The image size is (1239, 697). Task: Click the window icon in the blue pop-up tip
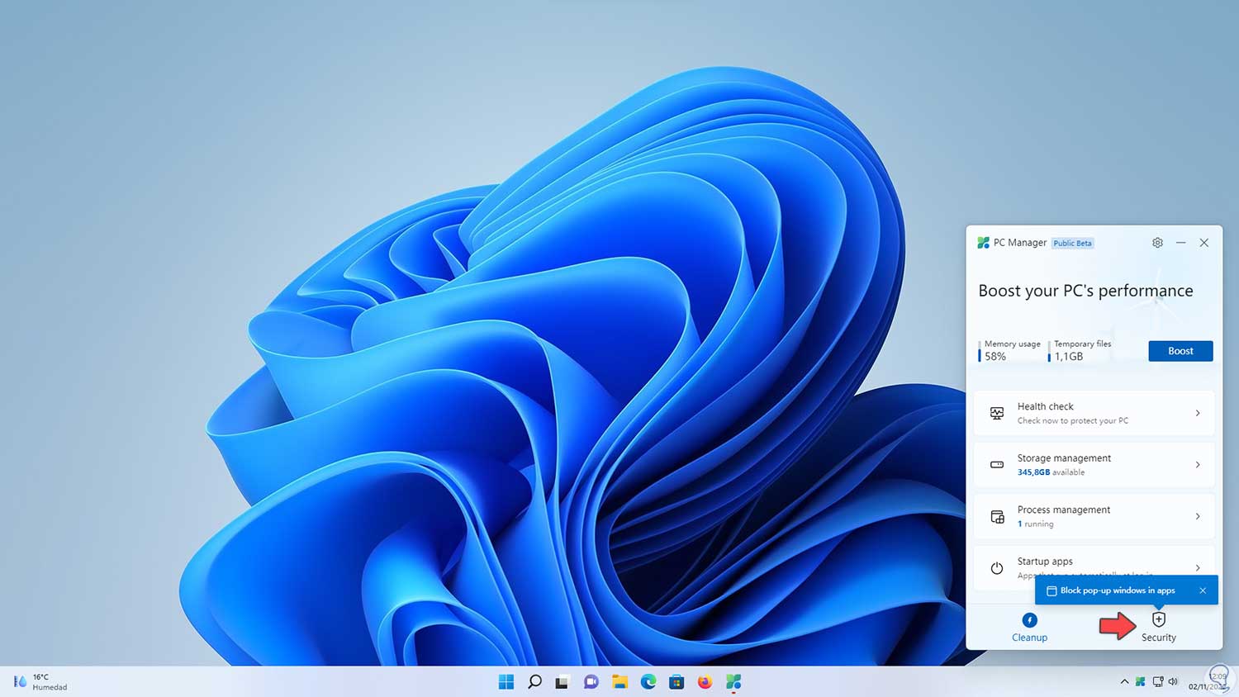[x=1051, y=590]
